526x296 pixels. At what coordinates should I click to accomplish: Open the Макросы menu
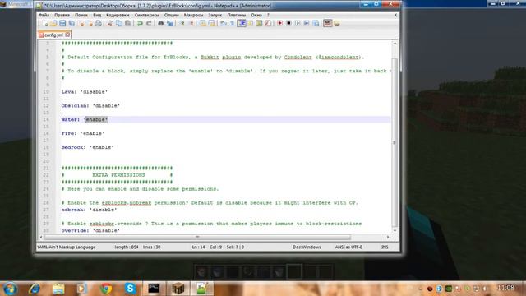pyautogui.click(x=194, y=15)
